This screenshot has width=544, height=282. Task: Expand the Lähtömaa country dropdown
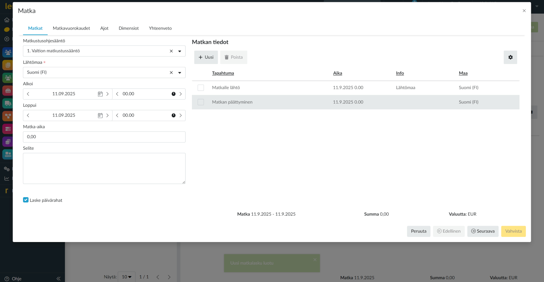pyautogui.click(x=180, y=73)
